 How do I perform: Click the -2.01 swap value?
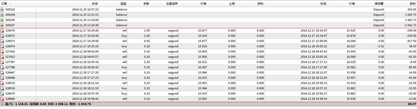[381, 46]
